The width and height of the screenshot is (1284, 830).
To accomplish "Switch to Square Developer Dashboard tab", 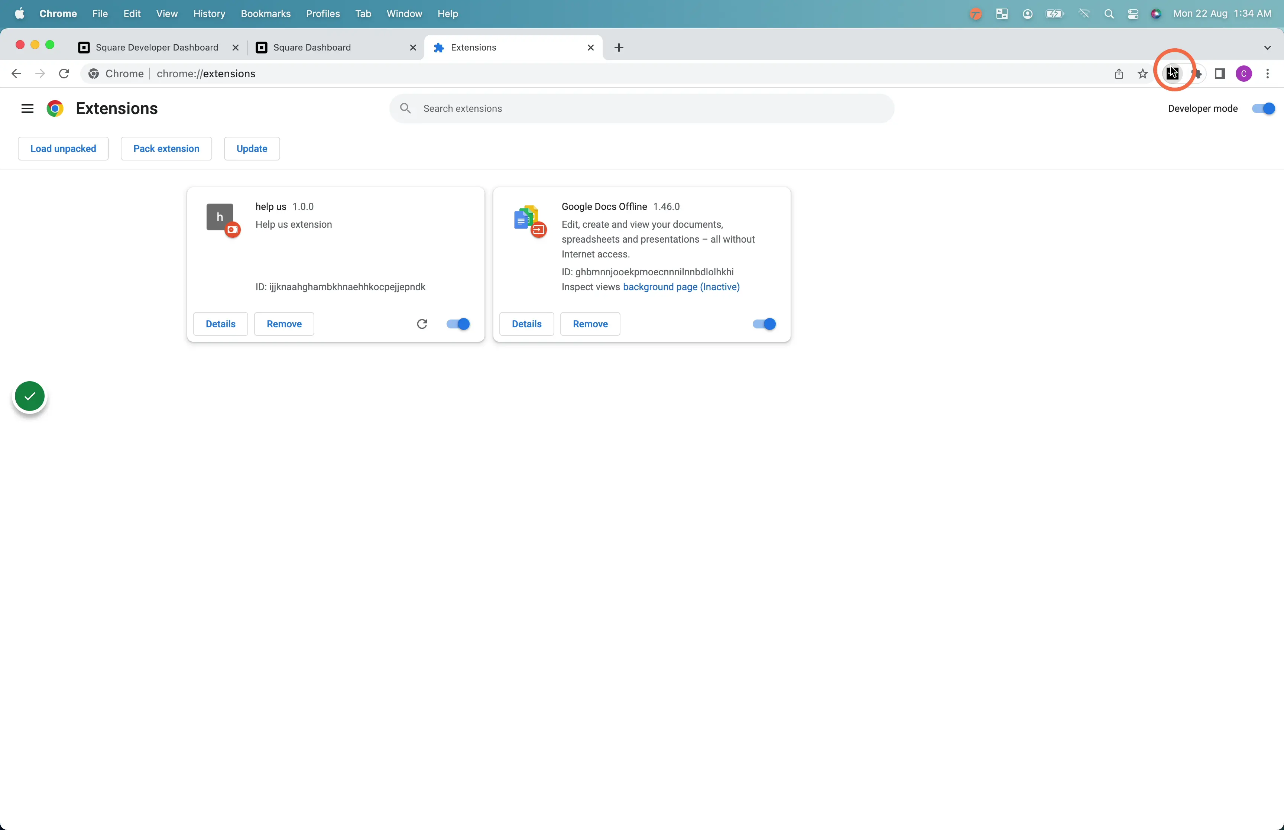I will pyautogui.click(x=156, y=48).
